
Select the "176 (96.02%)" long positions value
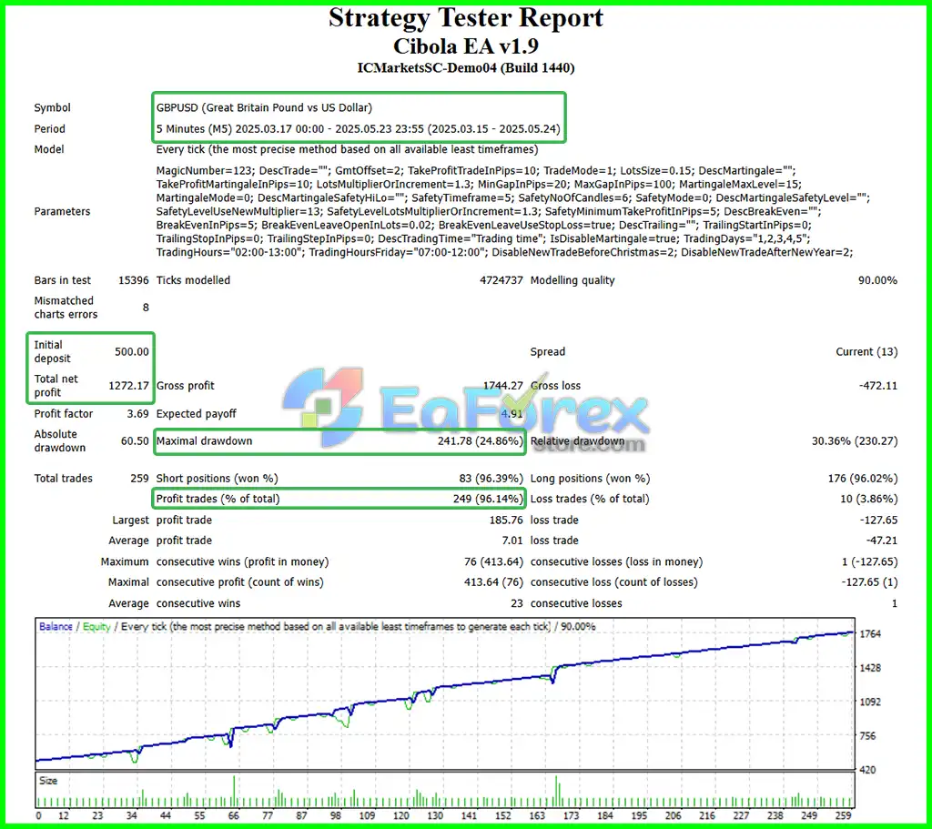863,479
